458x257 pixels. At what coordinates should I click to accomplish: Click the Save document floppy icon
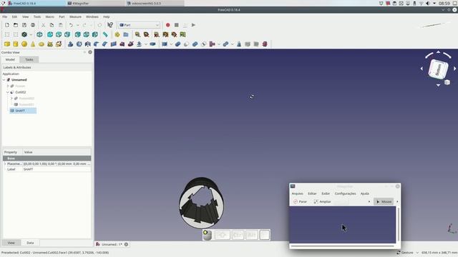coord(24,25)
